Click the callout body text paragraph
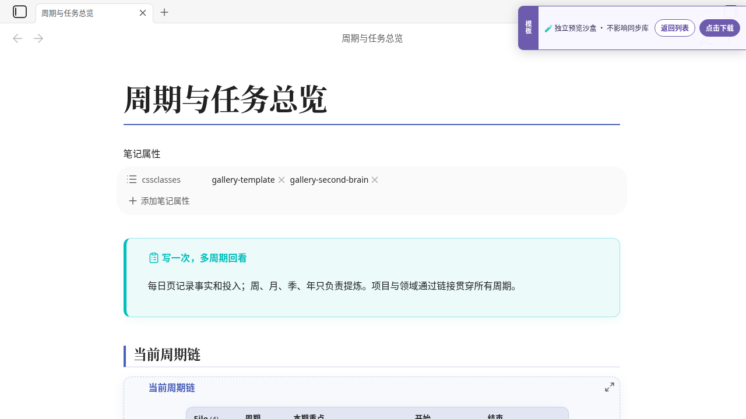This screenshot has width=746, height=419. click(333, 286)
